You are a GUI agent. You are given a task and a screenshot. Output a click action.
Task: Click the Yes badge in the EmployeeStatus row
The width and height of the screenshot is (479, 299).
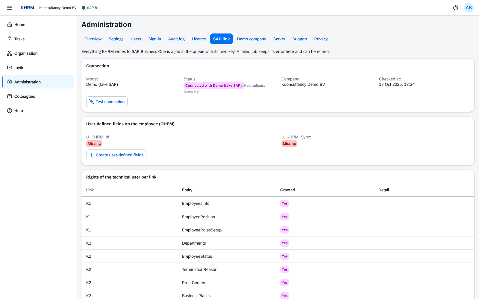coord(285,256)
